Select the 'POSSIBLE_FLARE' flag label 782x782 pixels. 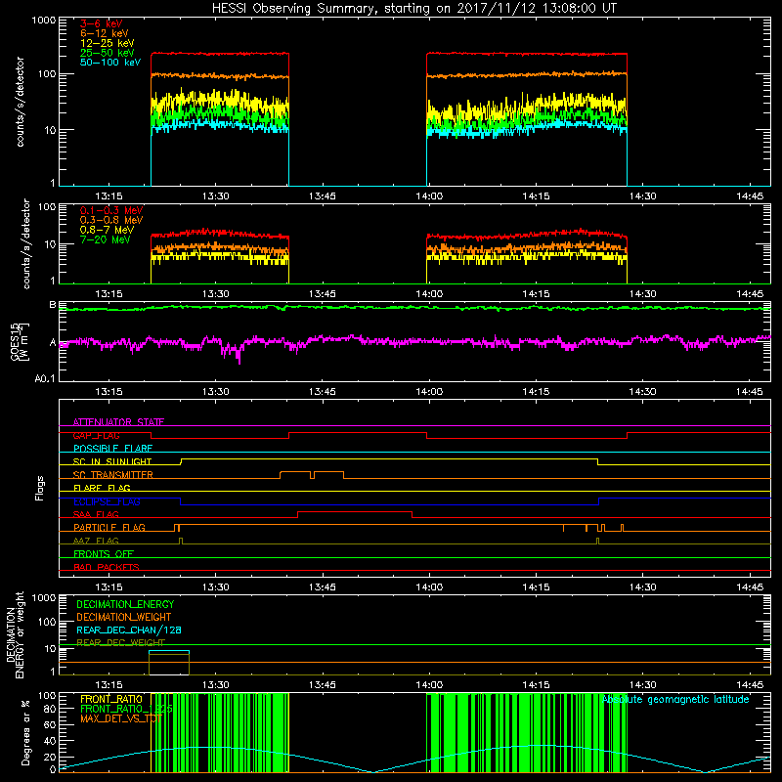[112, 449]
